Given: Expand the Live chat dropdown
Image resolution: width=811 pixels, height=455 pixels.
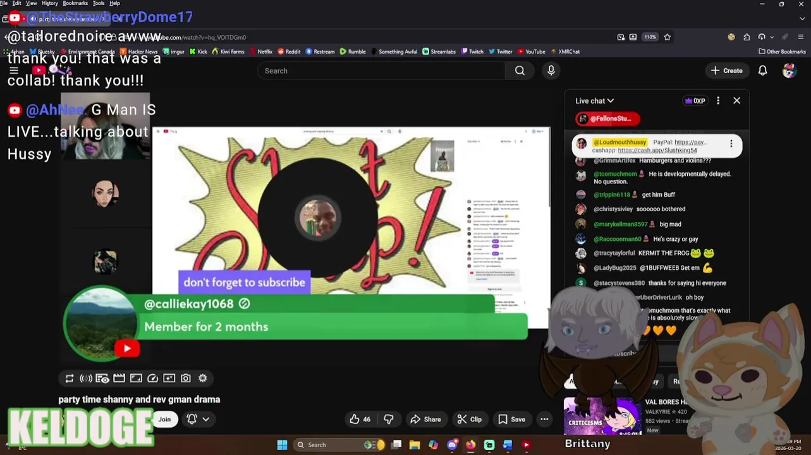Looking at the screenshot, I should tap(594, 100).
